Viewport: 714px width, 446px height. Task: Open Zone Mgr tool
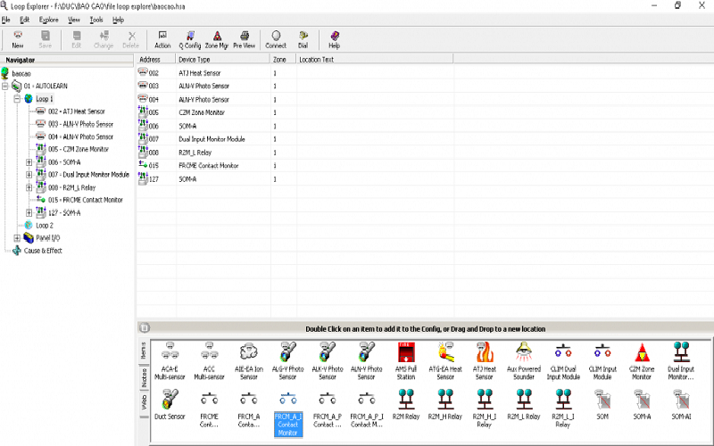coord(217,39)
